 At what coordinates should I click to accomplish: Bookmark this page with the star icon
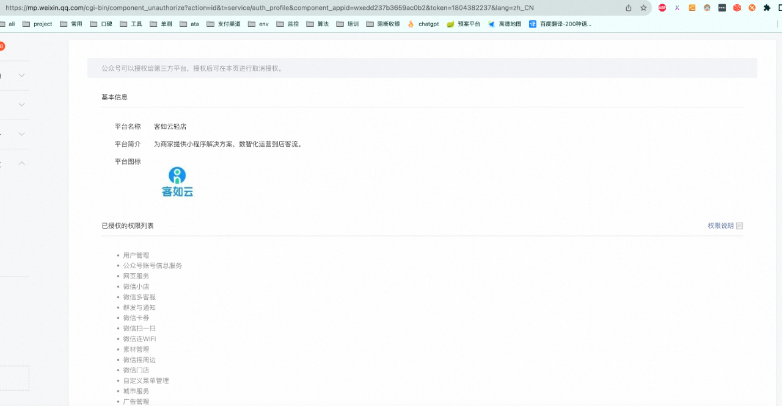(643, 8)
